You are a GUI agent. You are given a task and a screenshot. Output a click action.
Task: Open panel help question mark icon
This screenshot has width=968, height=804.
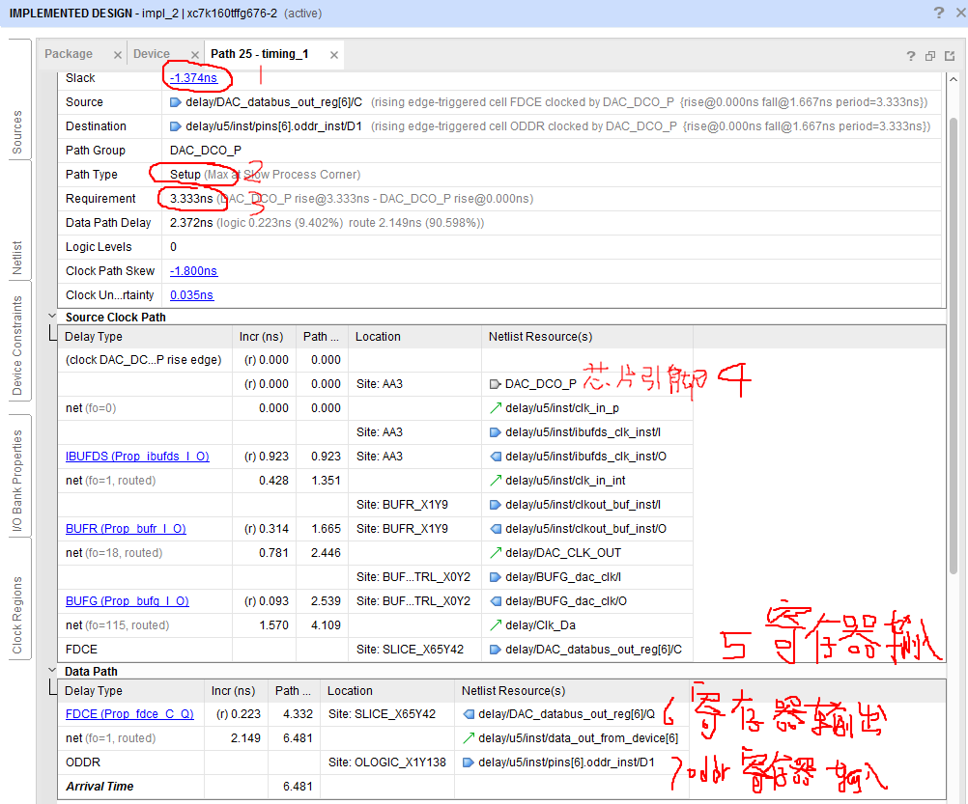[911, 56]
